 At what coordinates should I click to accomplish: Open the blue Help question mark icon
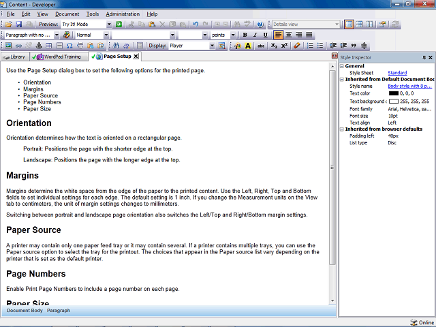260,25
